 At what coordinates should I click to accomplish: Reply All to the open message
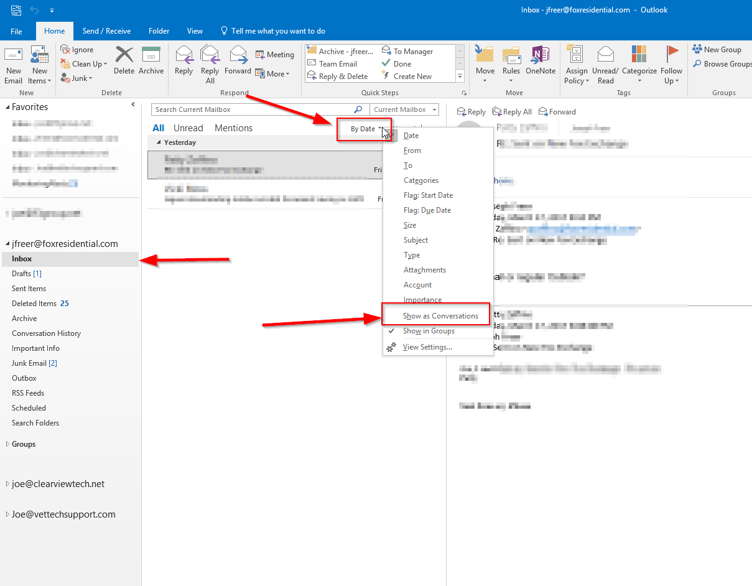512,111
